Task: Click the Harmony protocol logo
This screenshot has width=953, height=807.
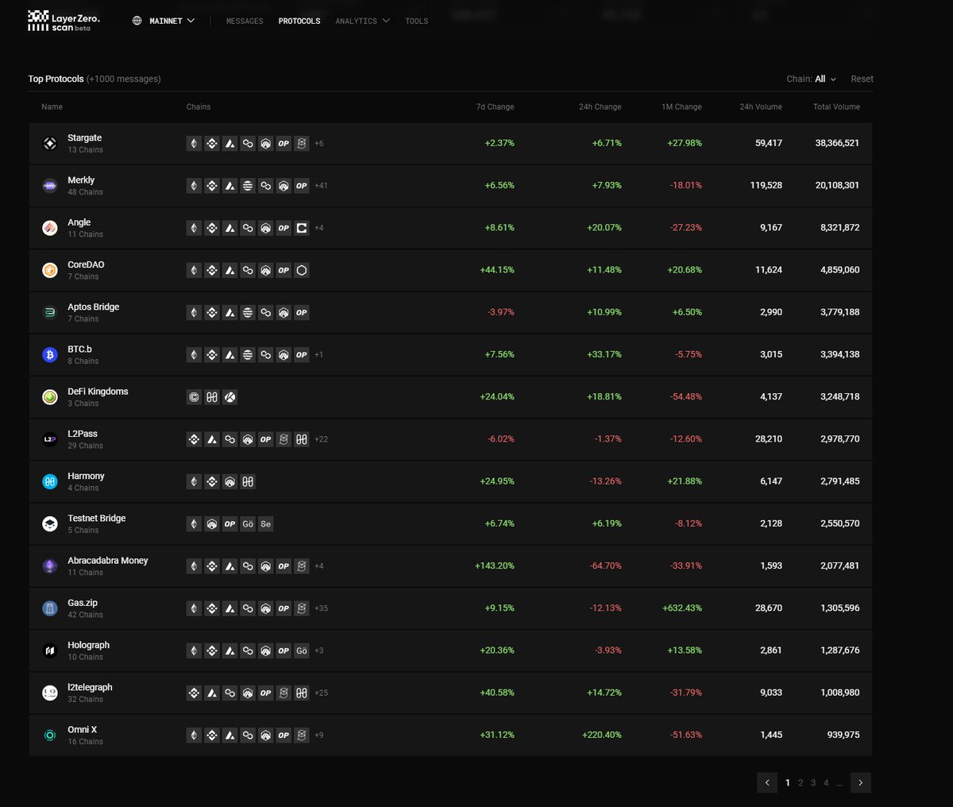Action: (50, 481)
